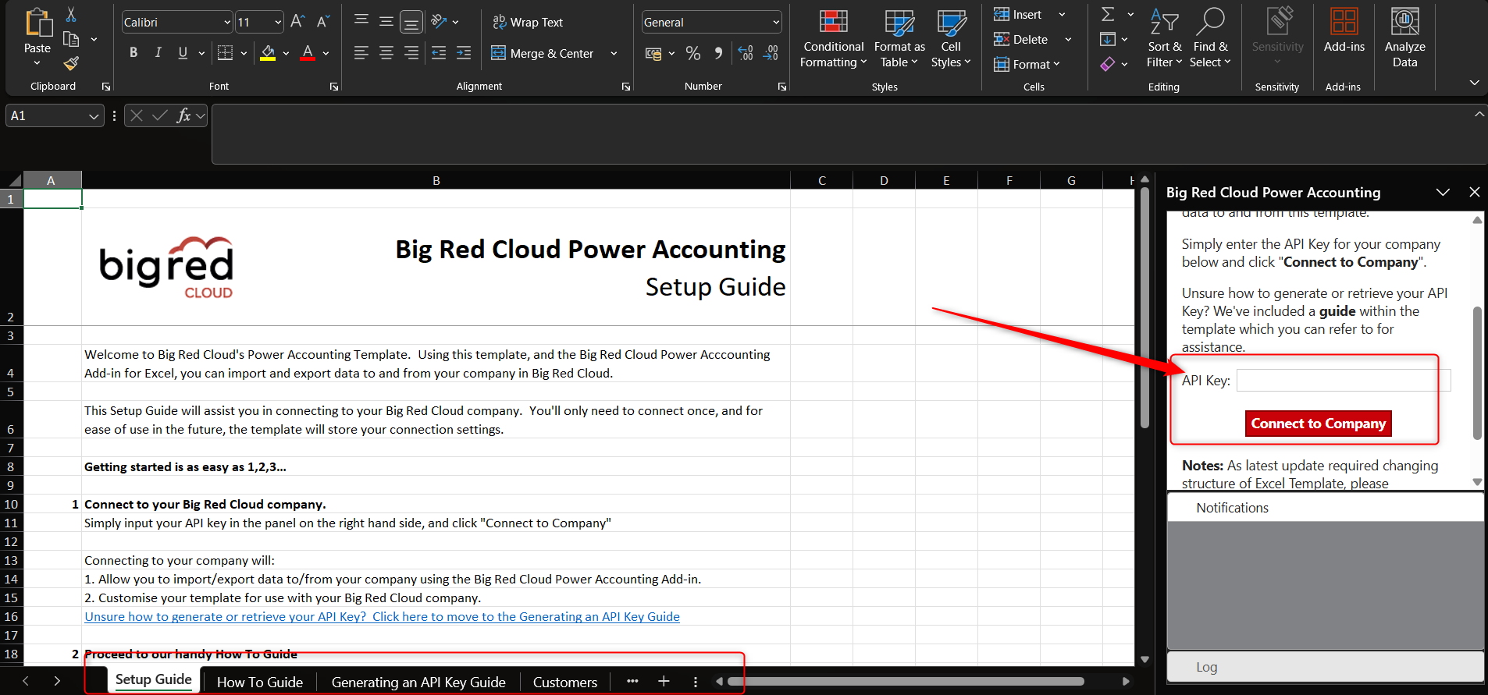This screenshot has height=695, width=1488.
Task: Decrease font size with the smaller A
Action: (323, 22)
